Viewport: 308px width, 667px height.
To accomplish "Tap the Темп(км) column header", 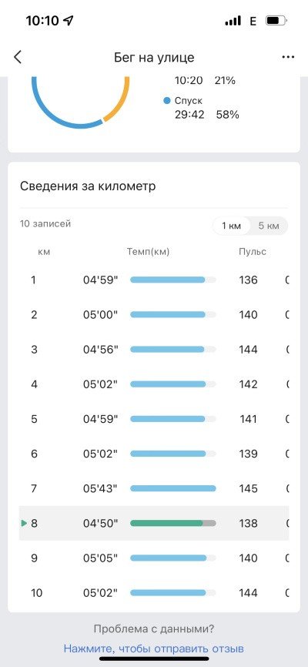I will click(x=148, y=252).
